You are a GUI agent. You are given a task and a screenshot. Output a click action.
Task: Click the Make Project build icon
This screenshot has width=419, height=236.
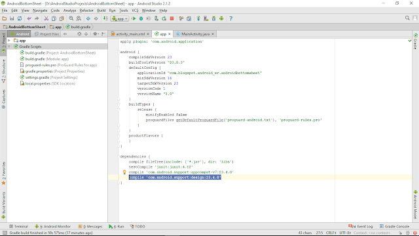105,18
